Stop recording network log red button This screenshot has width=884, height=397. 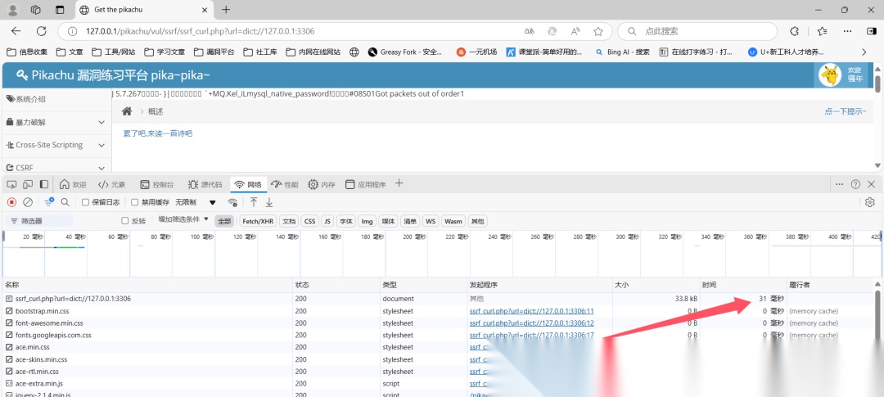(11, 202)
